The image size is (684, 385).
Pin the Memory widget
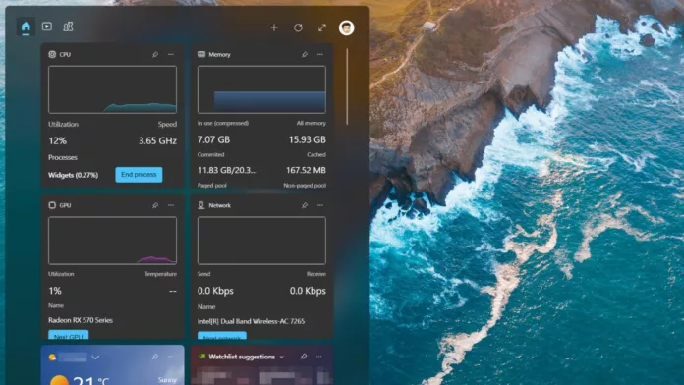[305, 54]
